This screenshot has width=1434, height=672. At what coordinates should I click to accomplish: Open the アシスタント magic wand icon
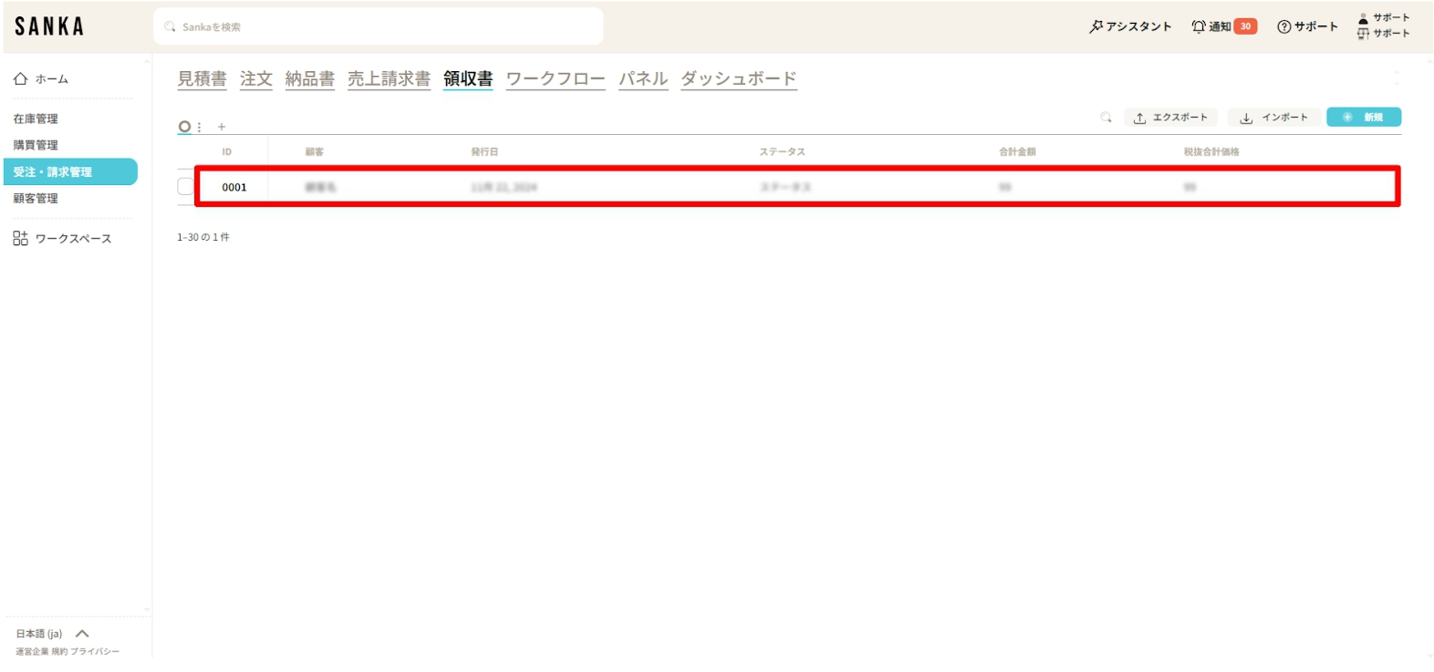[x=1096, y=26]
